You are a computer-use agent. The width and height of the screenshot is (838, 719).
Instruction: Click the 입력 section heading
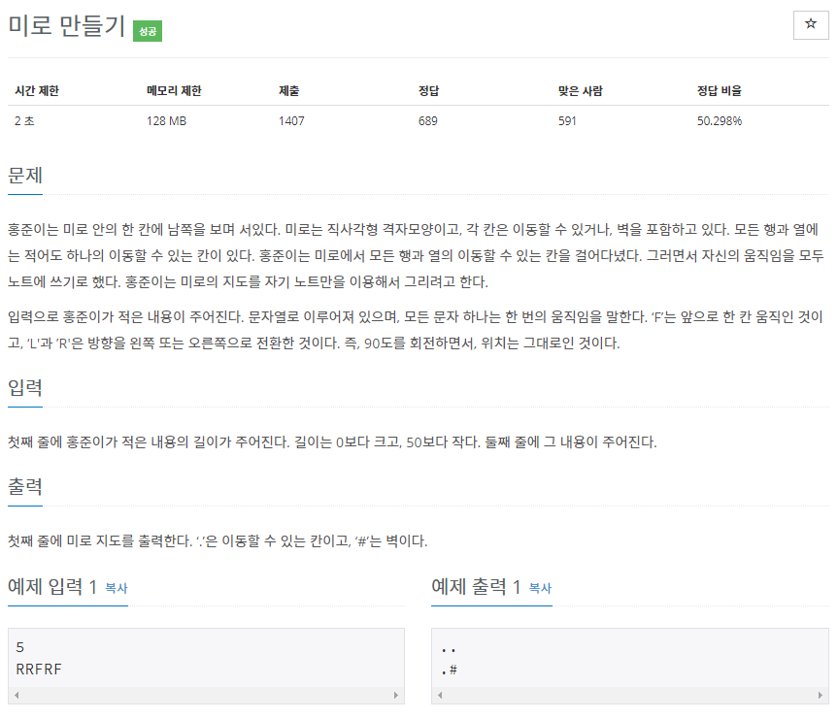[x=25, y=387]
